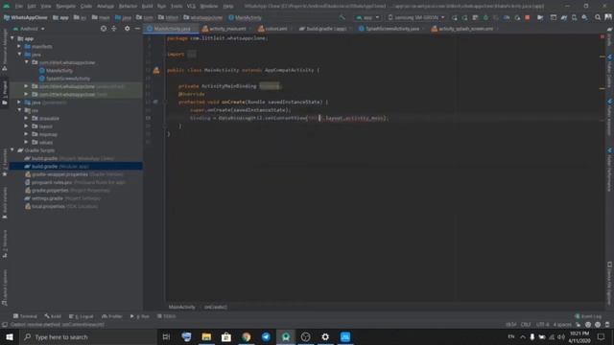
Task: Collapse the app module node
Action: click(12, 38)
